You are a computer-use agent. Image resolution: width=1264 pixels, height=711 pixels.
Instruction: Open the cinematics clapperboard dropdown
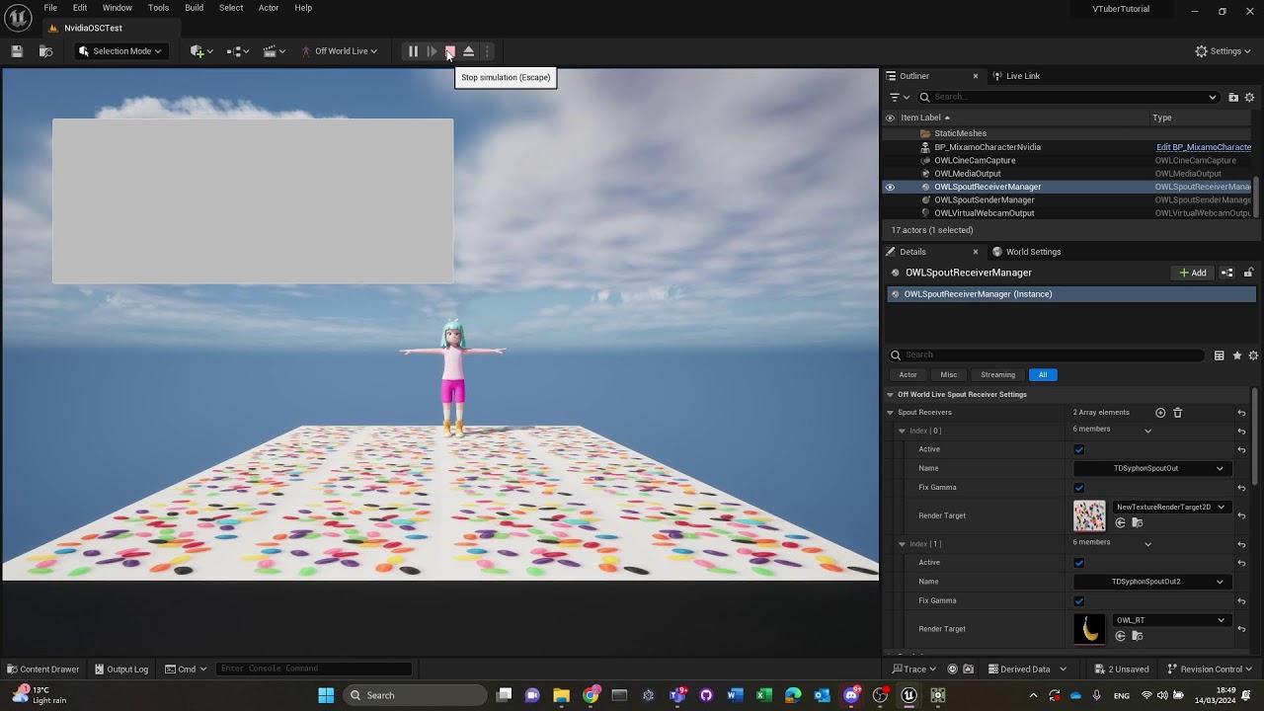(x=275, y=51)
